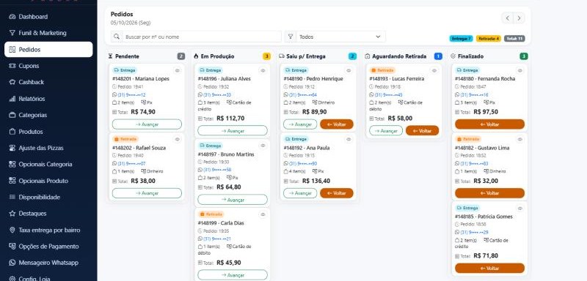Click the eye icon on Carla Dias order

point(263,214)
